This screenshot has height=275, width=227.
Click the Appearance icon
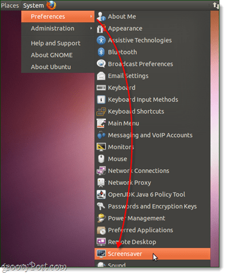click(101, 28)
